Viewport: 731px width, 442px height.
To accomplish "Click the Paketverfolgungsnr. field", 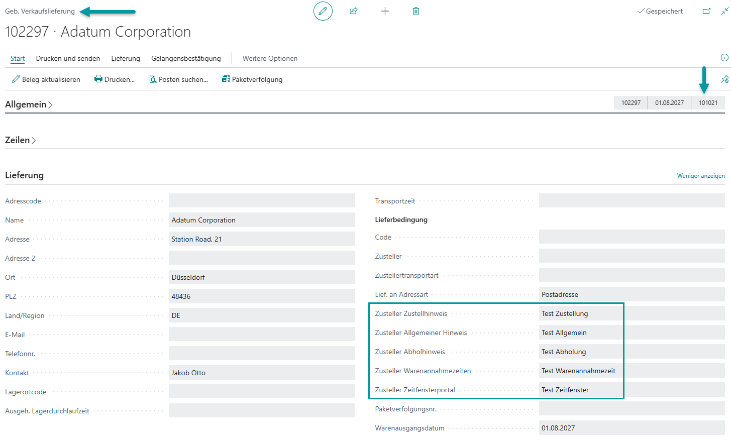I will (x=632, y=409).
